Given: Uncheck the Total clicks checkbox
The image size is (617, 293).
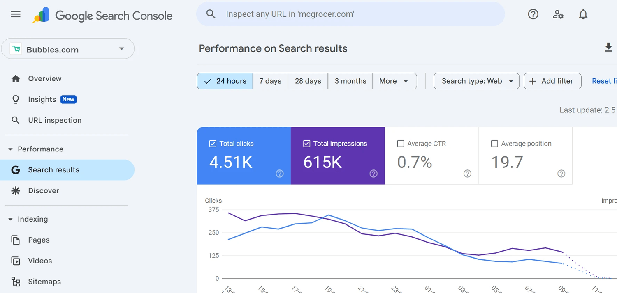Looking at the screenshot, I should tap(213, 144).
